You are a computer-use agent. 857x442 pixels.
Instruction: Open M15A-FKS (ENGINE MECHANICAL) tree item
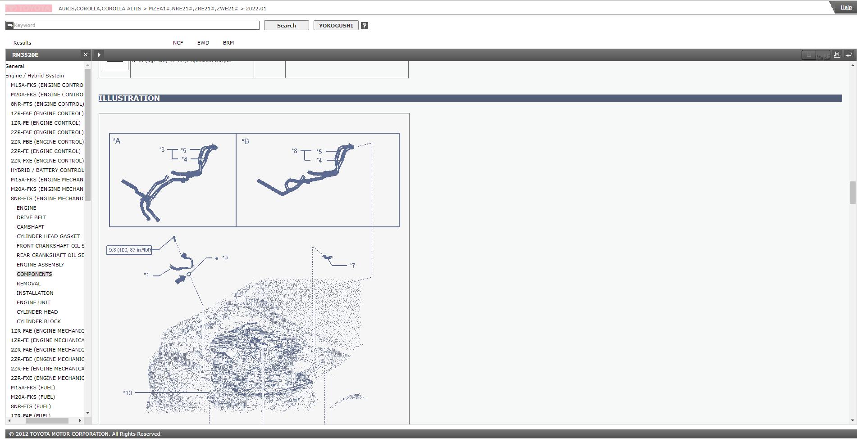[x=47, y=180]
